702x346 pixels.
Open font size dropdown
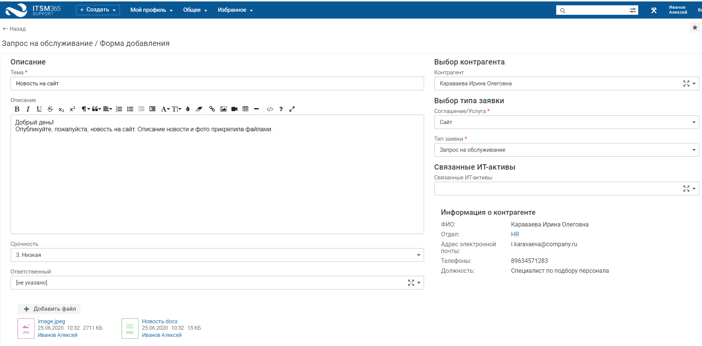(177, 109)
